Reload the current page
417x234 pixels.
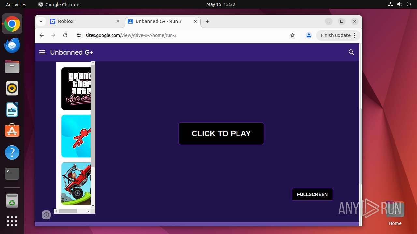[65, 35]
